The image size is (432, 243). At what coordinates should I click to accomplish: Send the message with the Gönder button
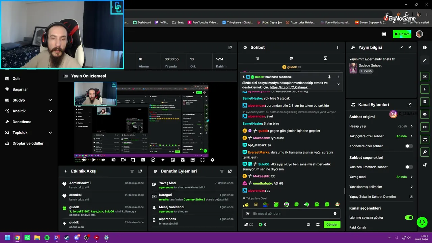(x=332, y=224)
